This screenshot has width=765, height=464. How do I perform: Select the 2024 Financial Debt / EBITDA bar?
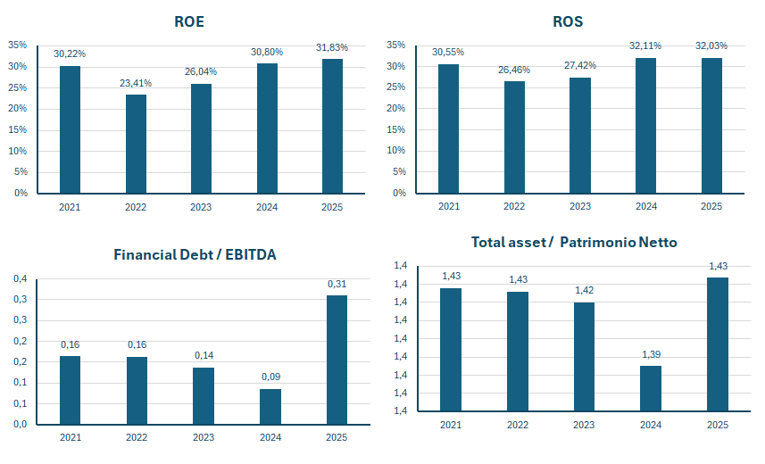(270, 406)
